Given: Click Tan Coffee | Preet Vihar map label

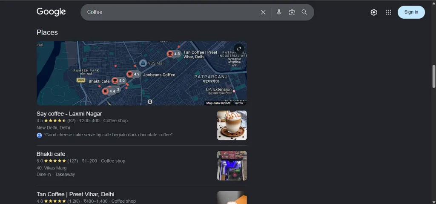Looking at the screenshot, I should (200, 55).
